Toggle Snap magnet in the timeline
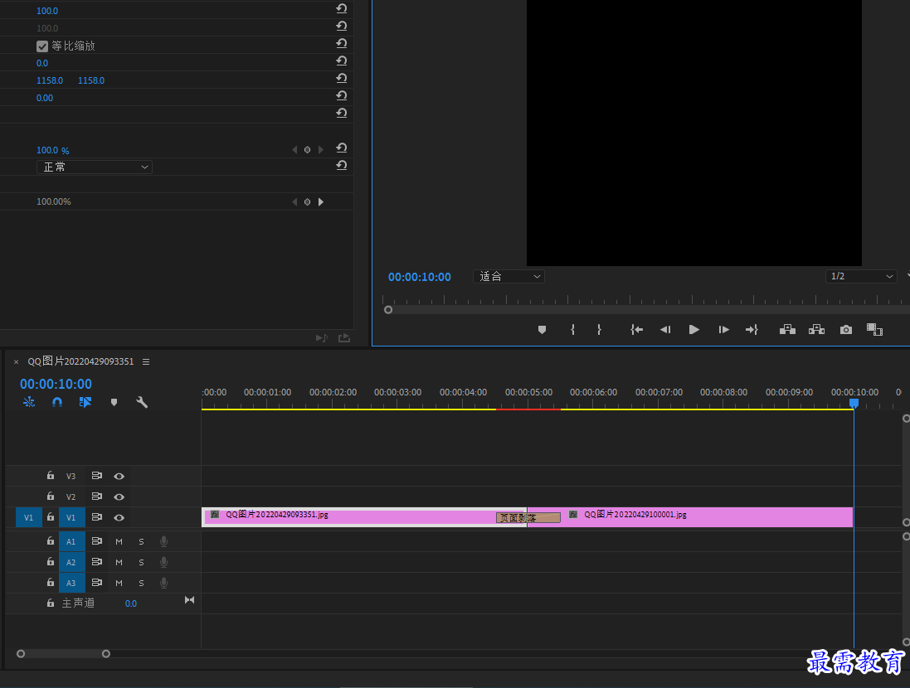910x688 pixels. 57,401
